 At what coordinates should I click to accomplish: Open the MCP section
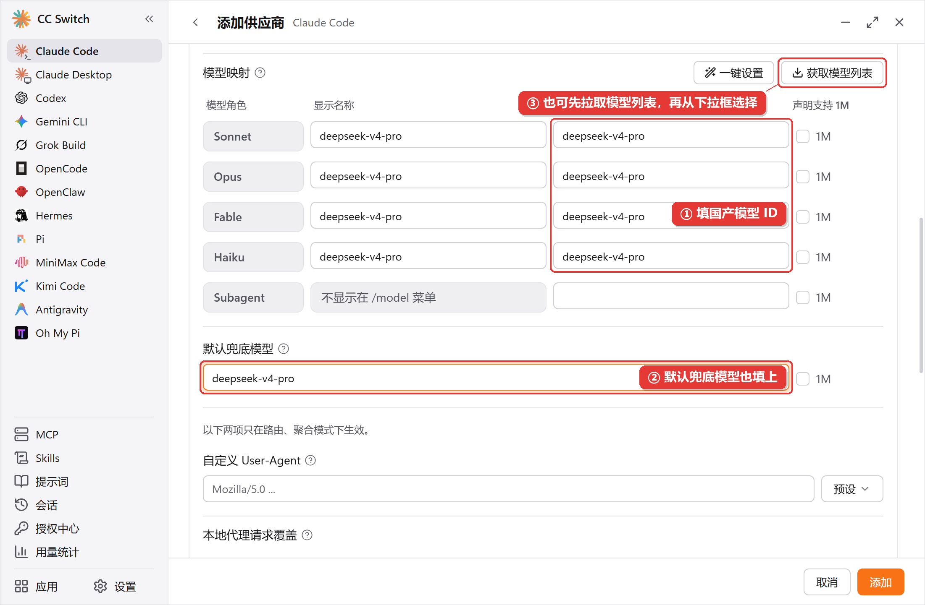point(84,435)
